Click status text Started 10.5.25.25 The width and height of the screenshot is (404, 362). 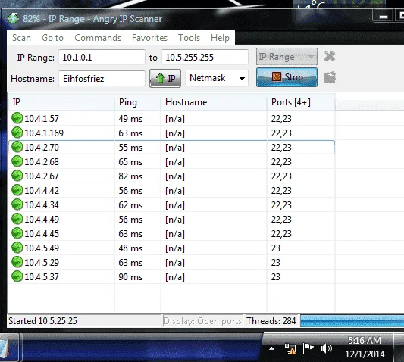point(42,321)
